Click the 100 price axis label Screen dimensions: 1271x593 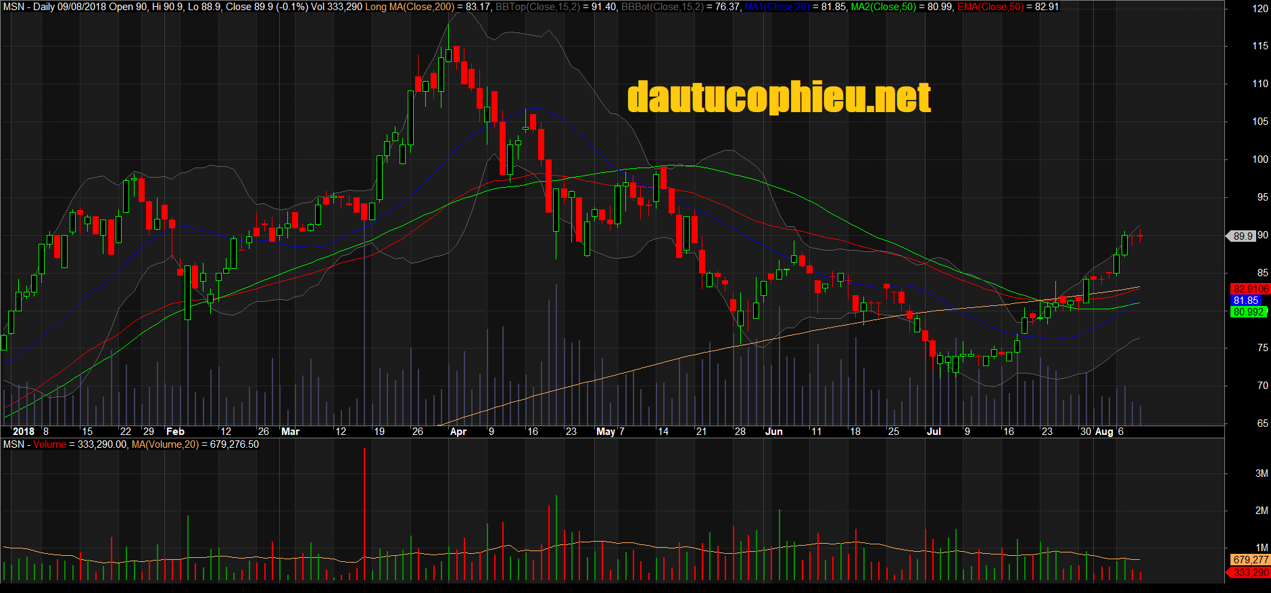[x=1260, y=159]
